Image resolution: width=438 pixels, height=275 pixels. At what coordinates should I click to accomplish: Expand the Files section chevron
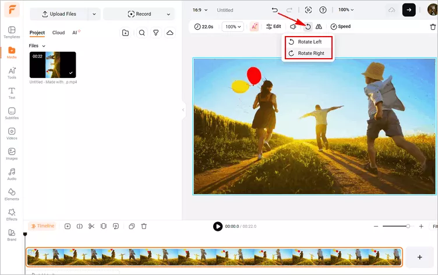pyautogui.click(x=43, y=46)
